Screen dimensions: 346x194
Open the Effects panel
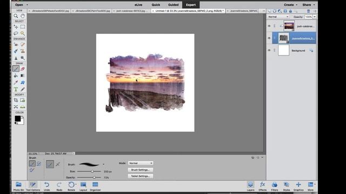[x=262, y=186]
